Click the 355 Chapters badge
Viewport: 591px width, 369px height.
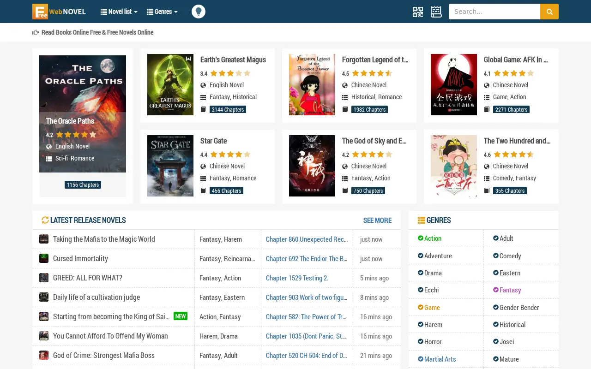pos(510,190)
